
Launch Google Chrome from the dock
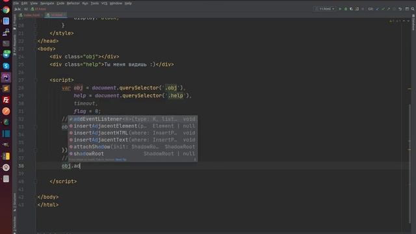tap(6, 10)
